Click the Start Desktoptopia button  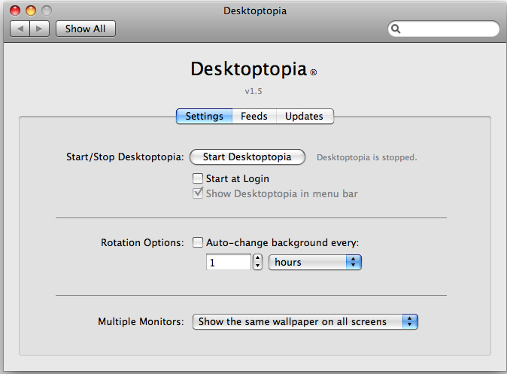[x=247, y=157]
